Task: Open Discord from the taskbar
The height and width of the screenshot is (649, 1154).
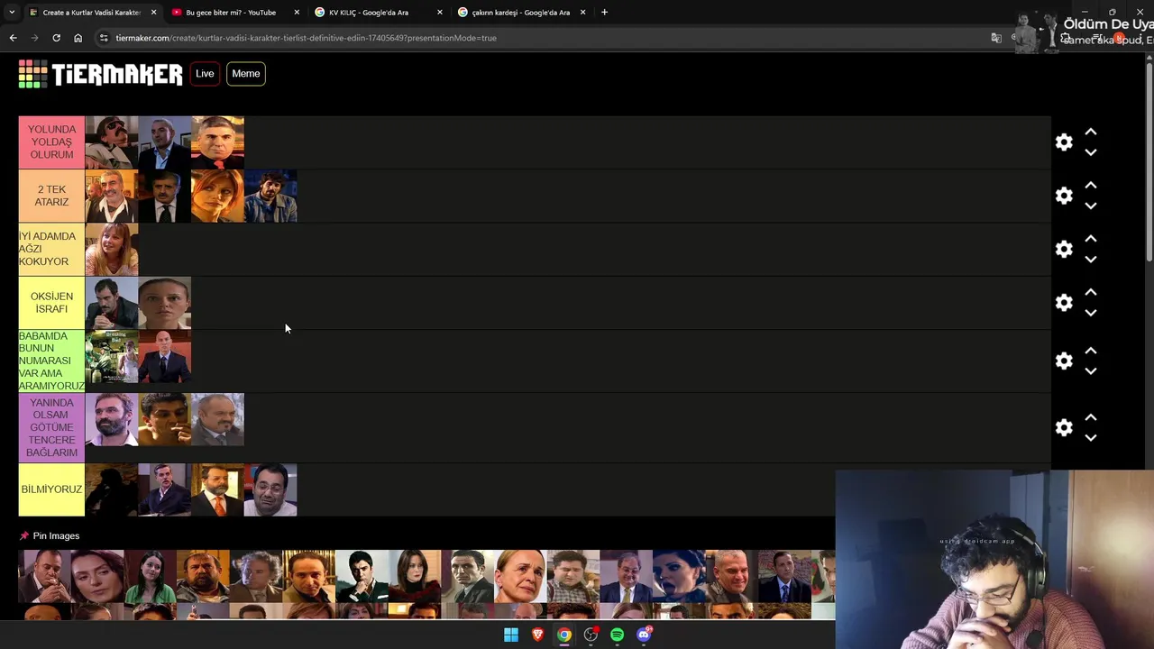Action: tap(644, 635)
